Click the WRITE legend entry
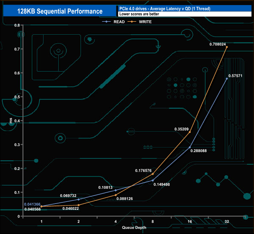The image size is (254, 234). pyautogui.click(x=140, y=22)
